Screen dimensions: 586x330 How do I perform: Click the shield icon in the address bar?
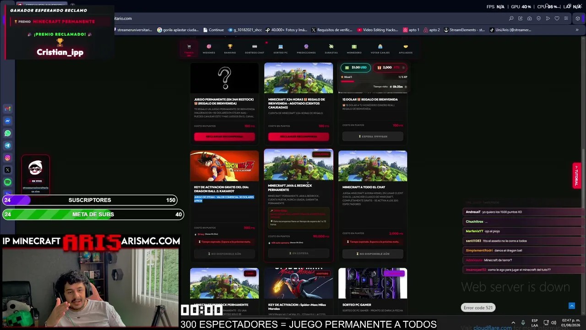coord(539,18)
